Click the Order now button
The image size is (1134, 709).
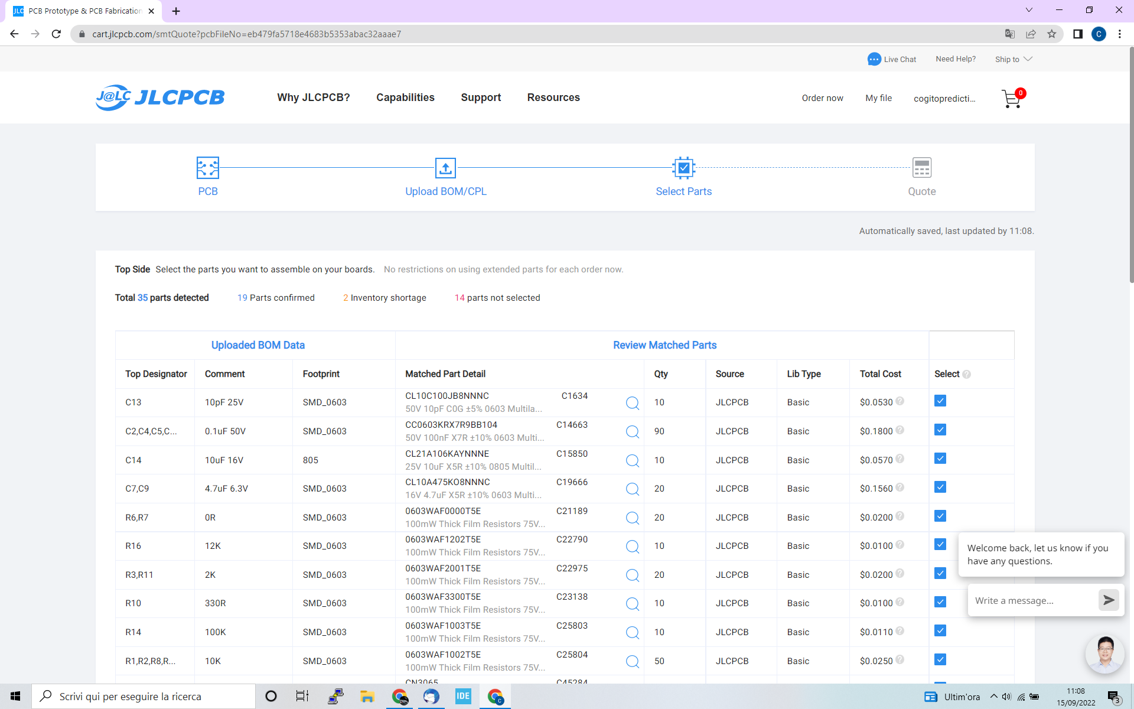(x=822, y=97)
